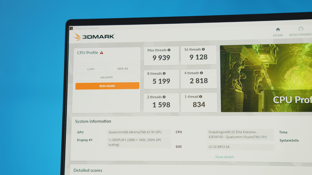The width and height of the screenshot is (312, 175).
Task: Select the 1-thread score 834 tile
Action: click(199, 103)
